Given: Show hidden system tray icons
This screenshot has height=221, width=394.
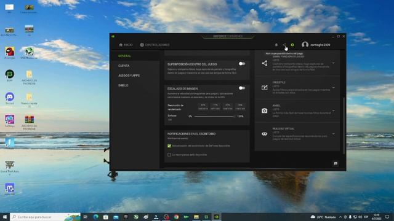Looking at the screenshot, I should point(340,217).
